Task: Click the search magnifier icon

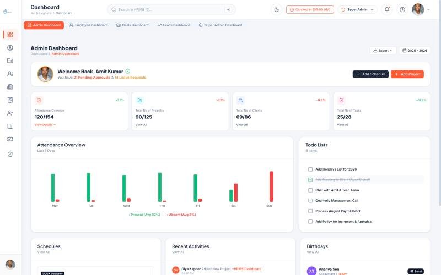Action: pyautogui.click(x=114, y=9)
